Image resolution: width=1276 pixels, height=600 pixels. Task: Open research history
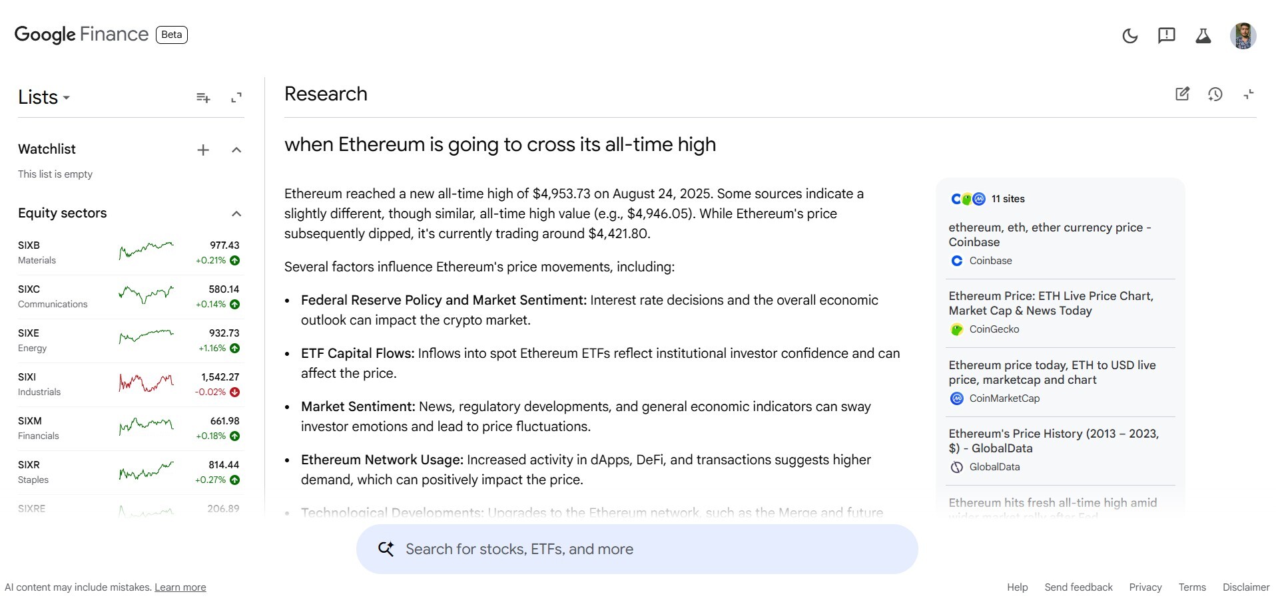pos(1215,94)
